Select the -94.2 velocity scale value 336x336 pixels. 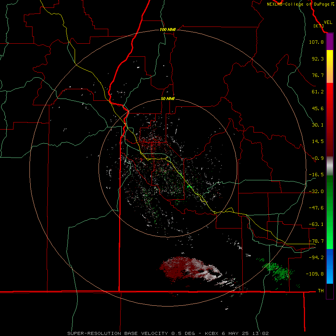tap(316, 257)
